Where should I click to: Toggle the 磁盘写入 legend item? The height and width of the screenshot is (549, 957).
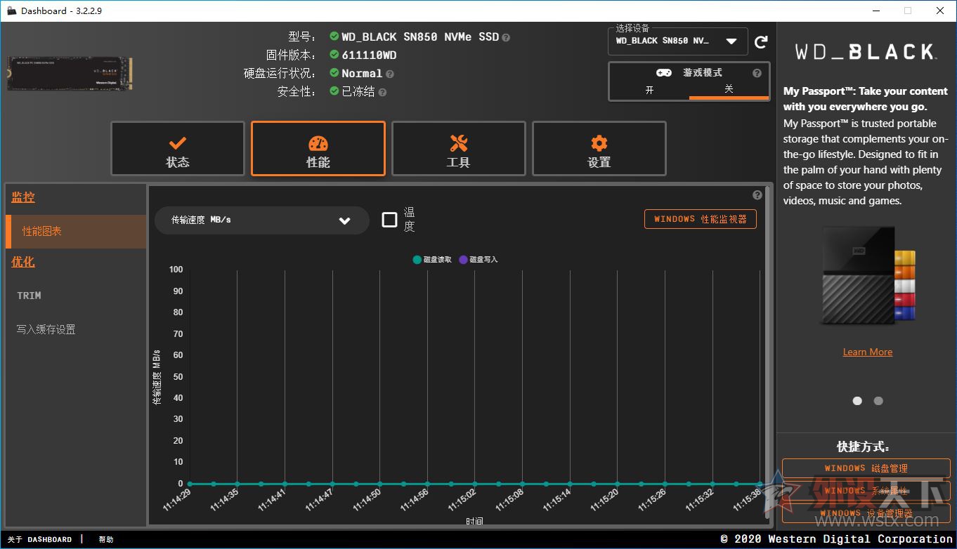point(478,259)
